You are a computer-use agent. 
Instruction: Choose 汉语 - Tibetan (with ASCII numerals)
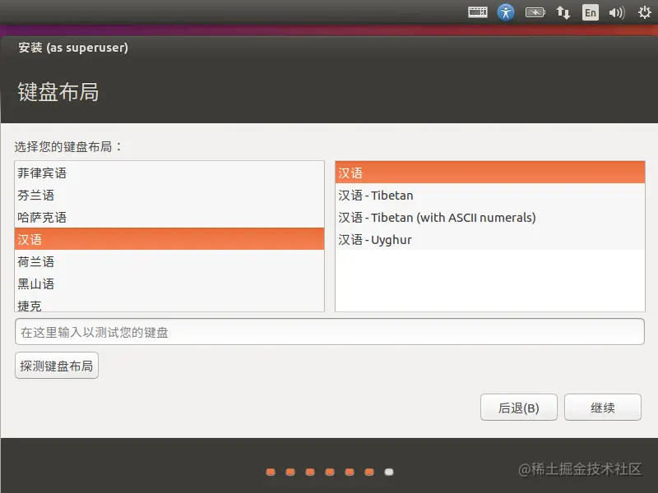point(489,217)
